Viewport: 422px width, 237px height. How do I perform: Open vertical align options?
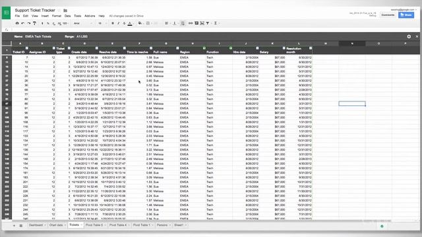[175, 24]
